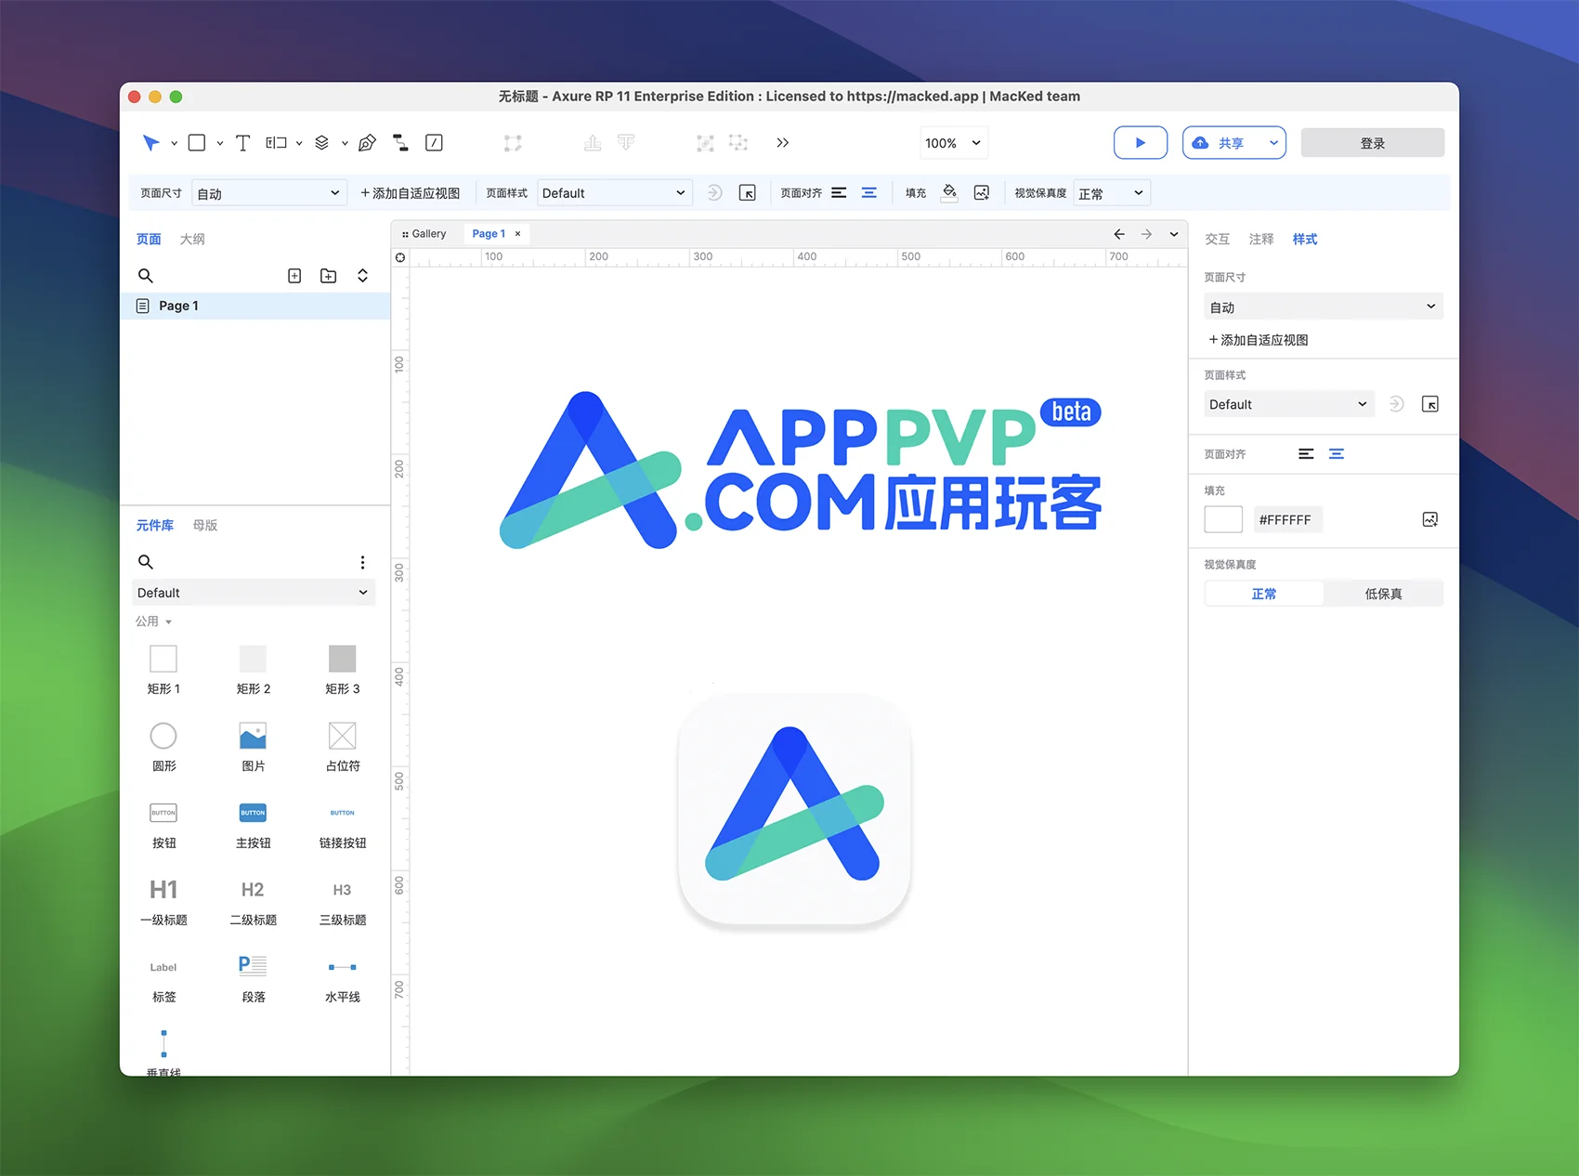The height and width of the screenshot is (1176, 1579).
Task: Click the add page icon
Action: pyautogui.click(x=294, y=276)
